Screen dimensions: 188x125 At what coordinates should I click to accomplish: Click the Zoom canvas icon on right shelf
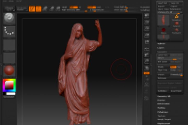tap(146, 29)
